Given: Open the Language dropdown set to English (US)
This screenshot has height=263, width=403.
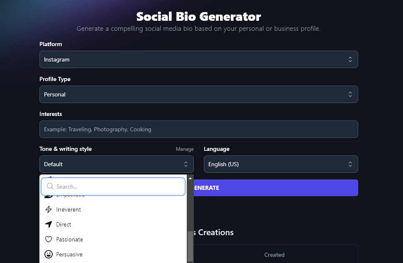Looking at the screenshot, I should pos(281,164).
